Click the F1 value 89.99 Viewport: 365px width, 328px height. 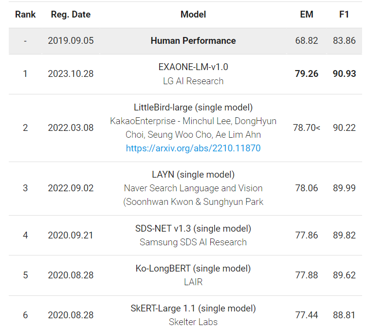(x=344, y=188)
